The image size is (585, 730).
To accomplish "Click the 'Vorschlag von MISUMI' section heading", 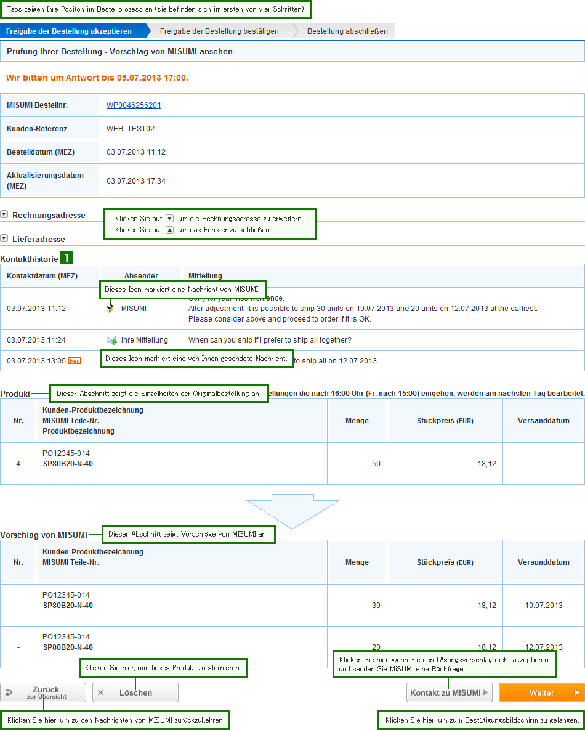I will pos(44,535).
